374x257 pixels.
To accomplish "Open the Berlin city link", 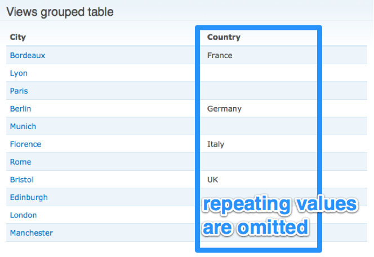I will 20,109.
